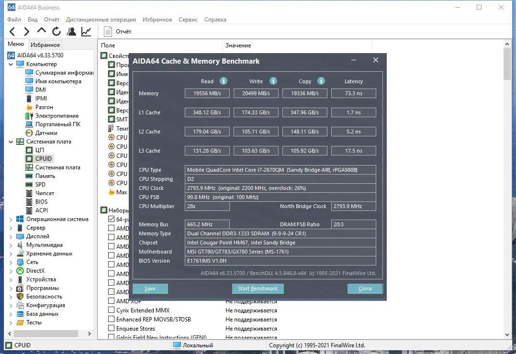
Task: Switch to the Избранное tab
Action: coord(45,44)
